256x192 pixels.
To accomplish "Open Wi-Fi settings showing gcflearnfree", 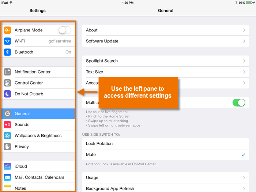I will tap(38, 41).
